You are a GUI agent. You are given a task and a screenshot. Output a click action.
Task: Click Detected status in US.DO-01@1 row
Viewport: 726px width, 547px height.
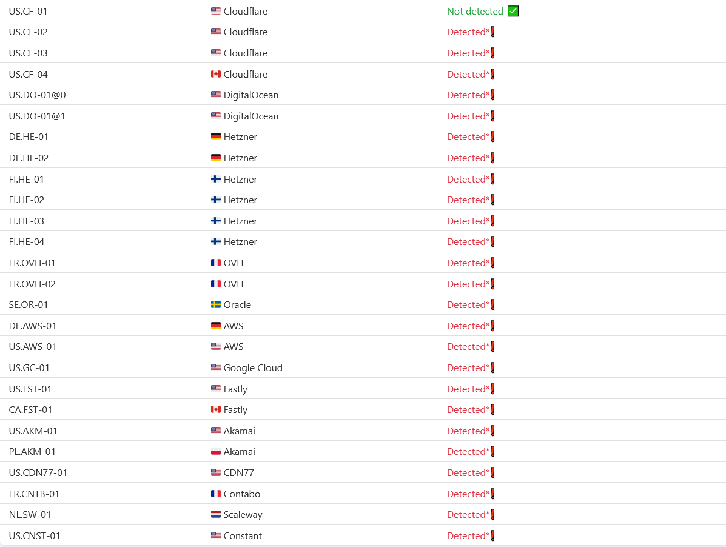pos(468,116)
